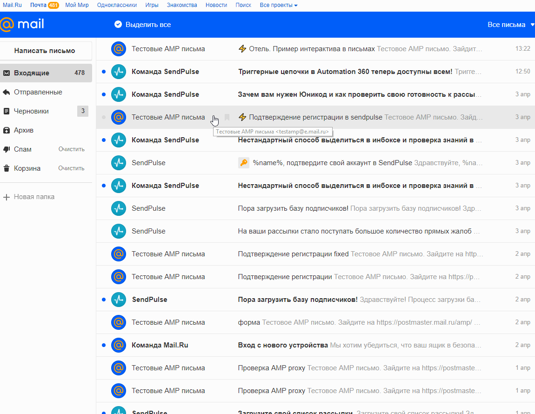Click the Черновики drafts icon
The width and height of the screenshot is (535, 414).
[x=7, y=111]
